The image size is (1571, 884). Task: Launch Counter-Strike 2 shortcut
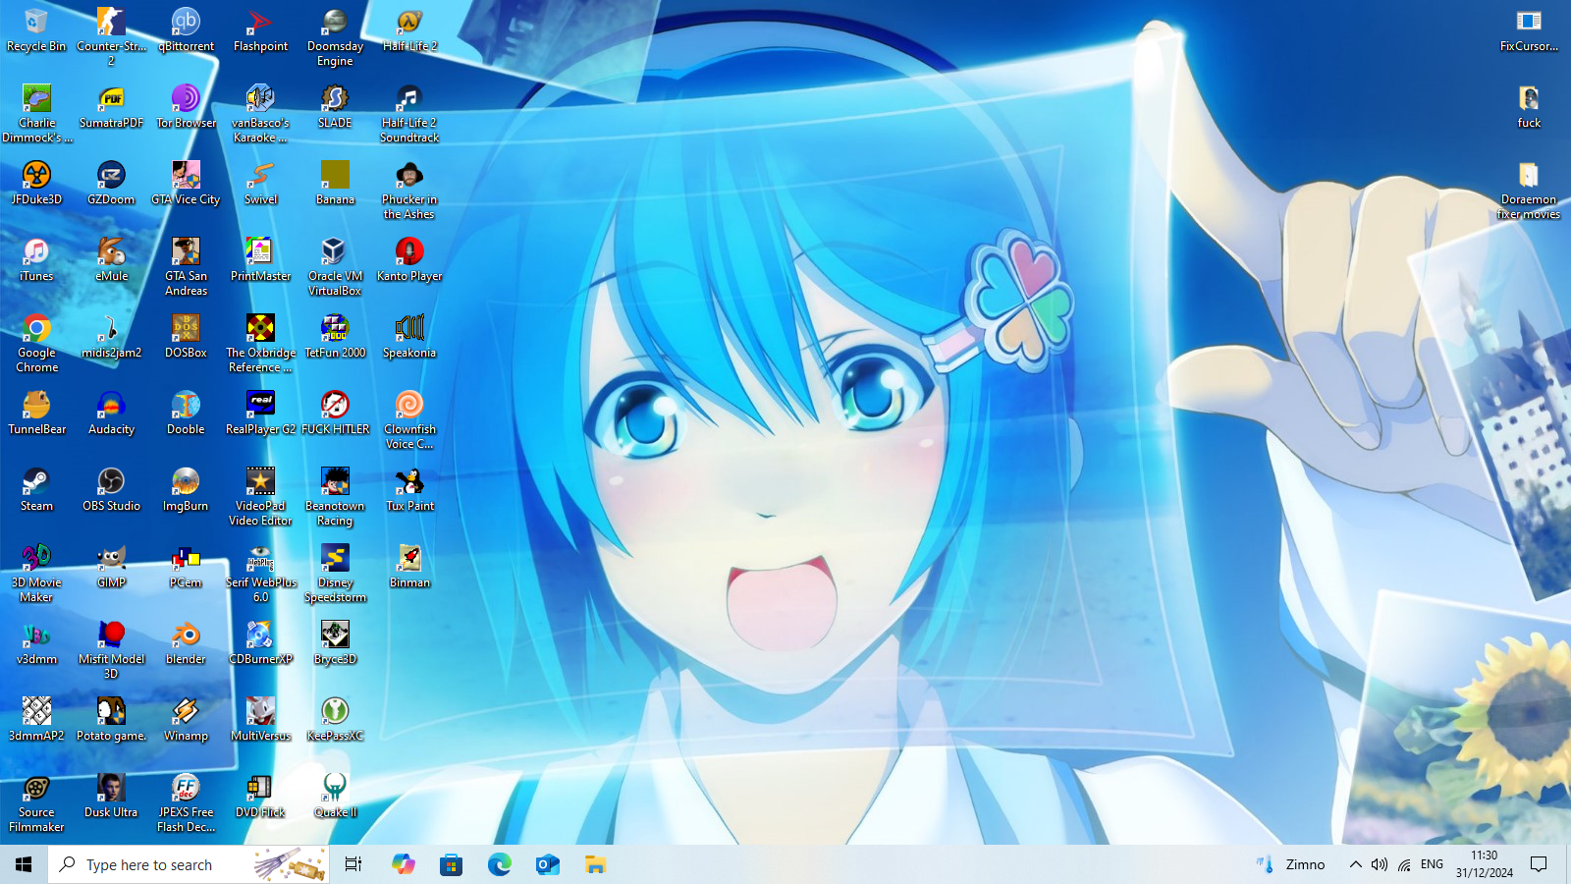[x=111, y=36]
